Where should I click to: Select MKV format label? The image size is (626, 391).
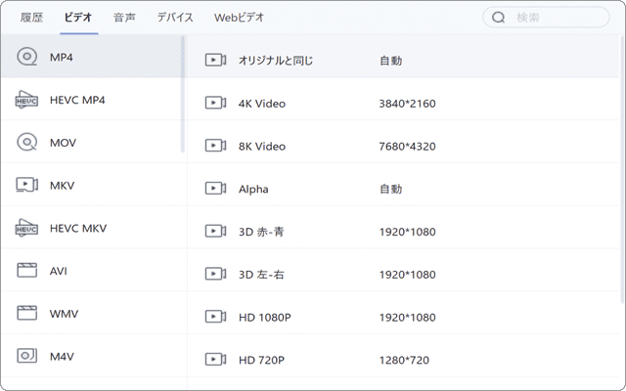tap(62, 186)
